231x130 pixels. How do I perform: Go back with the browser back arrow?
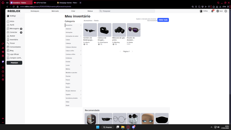pos(7,7)
